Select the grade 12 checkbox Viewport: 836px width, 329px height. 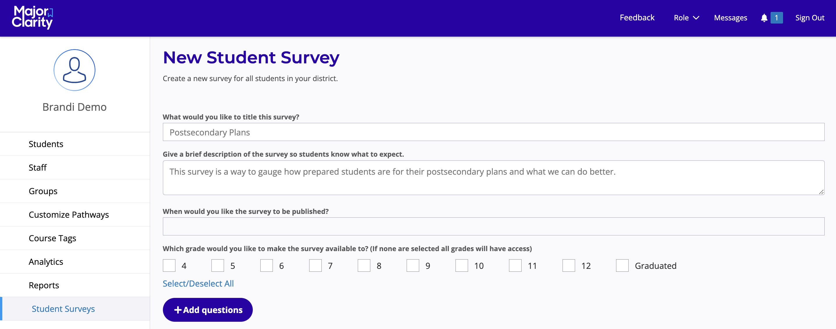tap(569, 265)
